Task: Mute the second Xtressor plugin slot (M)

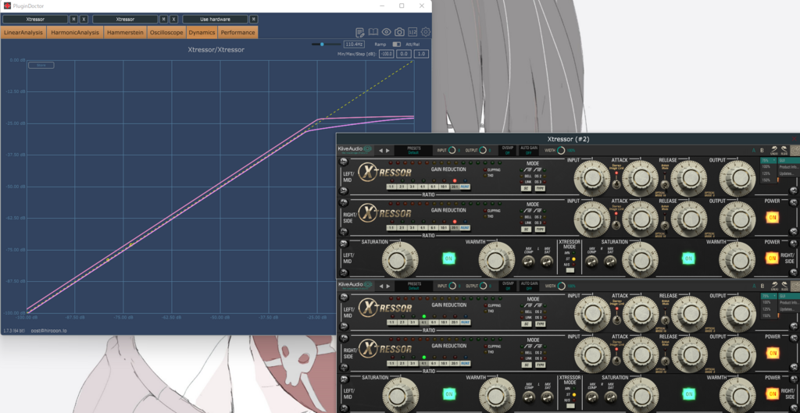Action: (164, 20)
